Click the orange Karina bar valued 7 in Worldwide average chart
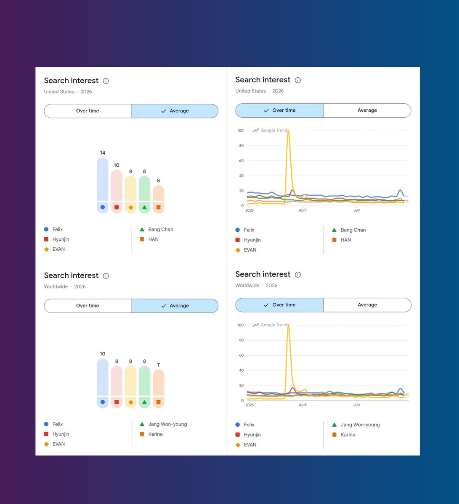 coord(158,389)
